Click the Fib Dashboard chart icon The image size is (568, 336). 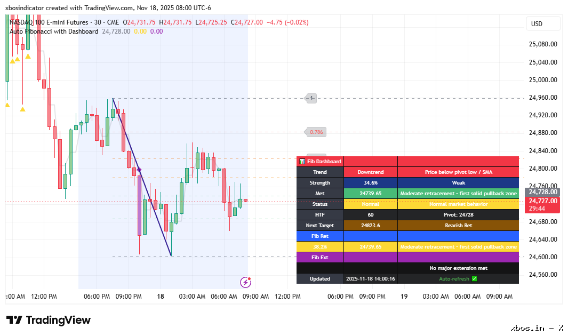coord(302,161)
